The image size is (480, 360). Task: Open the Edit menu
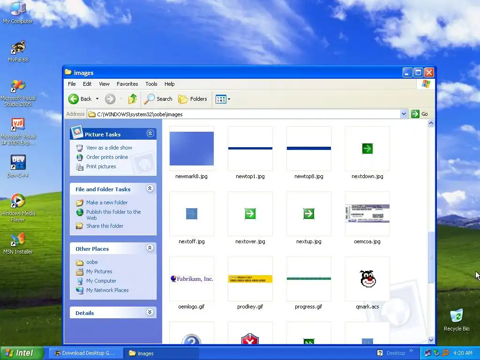coord(87,84)
